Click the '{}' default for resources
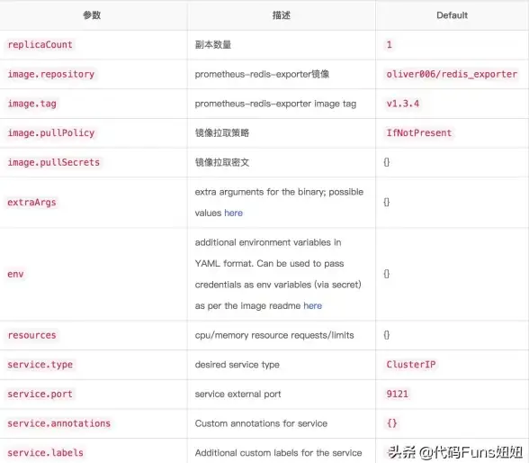The image size is (529, 463). pos(387,335)
